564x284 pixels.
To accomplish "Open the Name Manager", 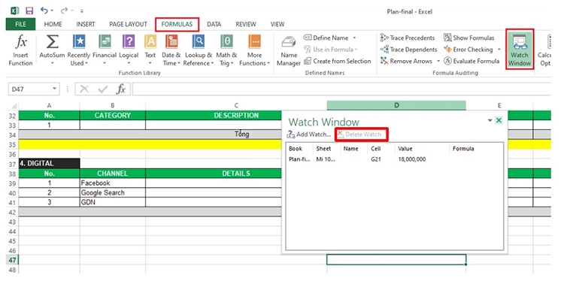I will point(289,51).
